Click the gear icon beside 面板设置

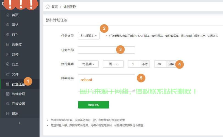(x=8, y=104)
